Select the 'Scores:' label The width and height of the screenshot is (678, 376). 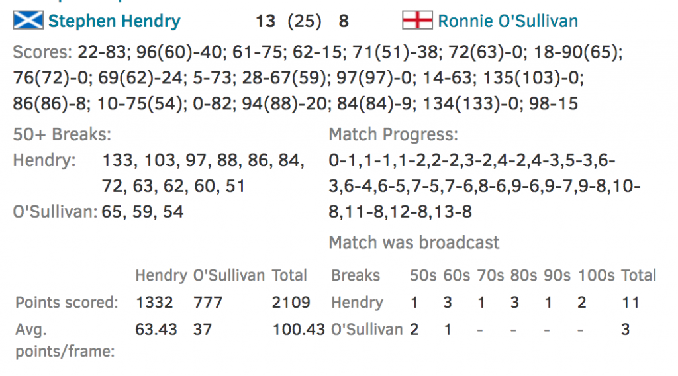[42, 52]
